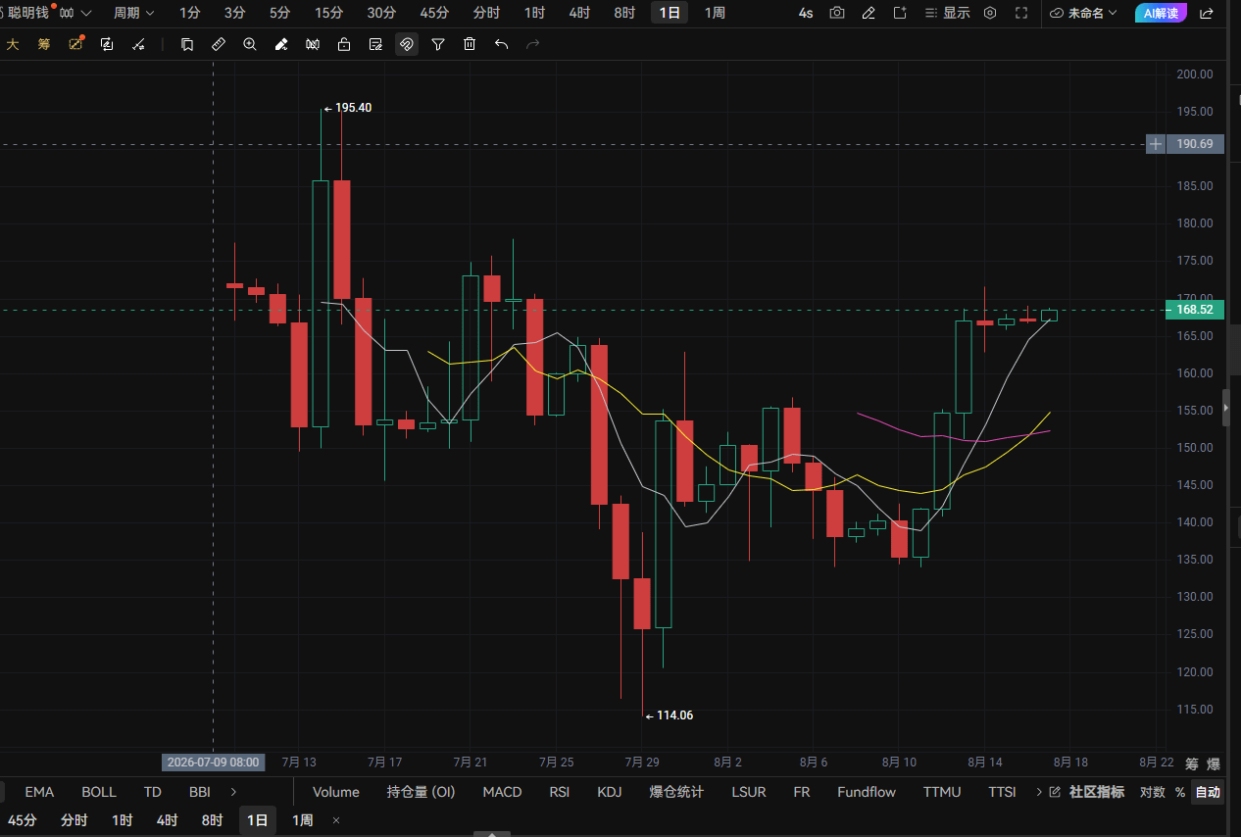Switch to the 5分 timeframe
The image size is (1241, 837).
(280, 13)
